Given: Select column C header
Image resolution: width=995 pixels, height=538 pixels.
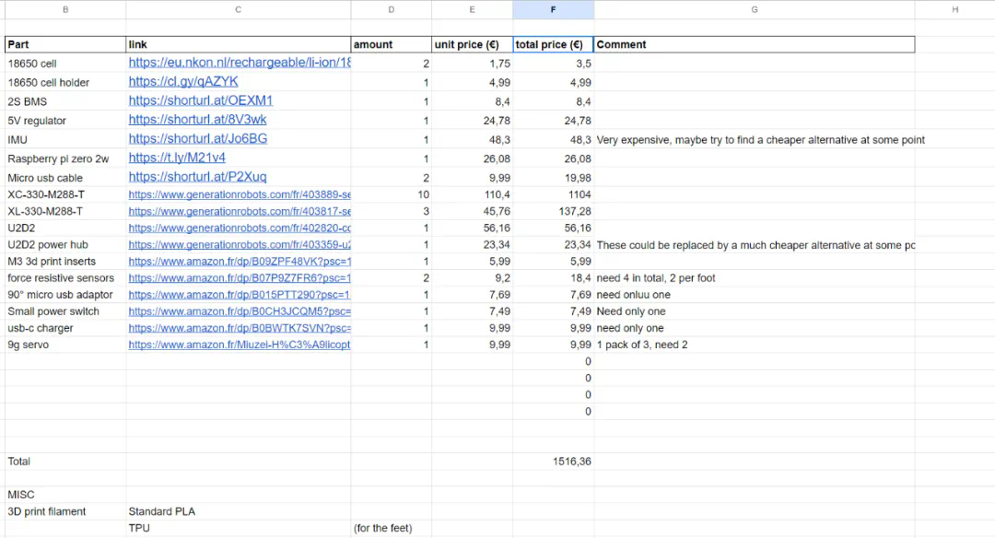Looking at the screenshot, I should 238,9.
